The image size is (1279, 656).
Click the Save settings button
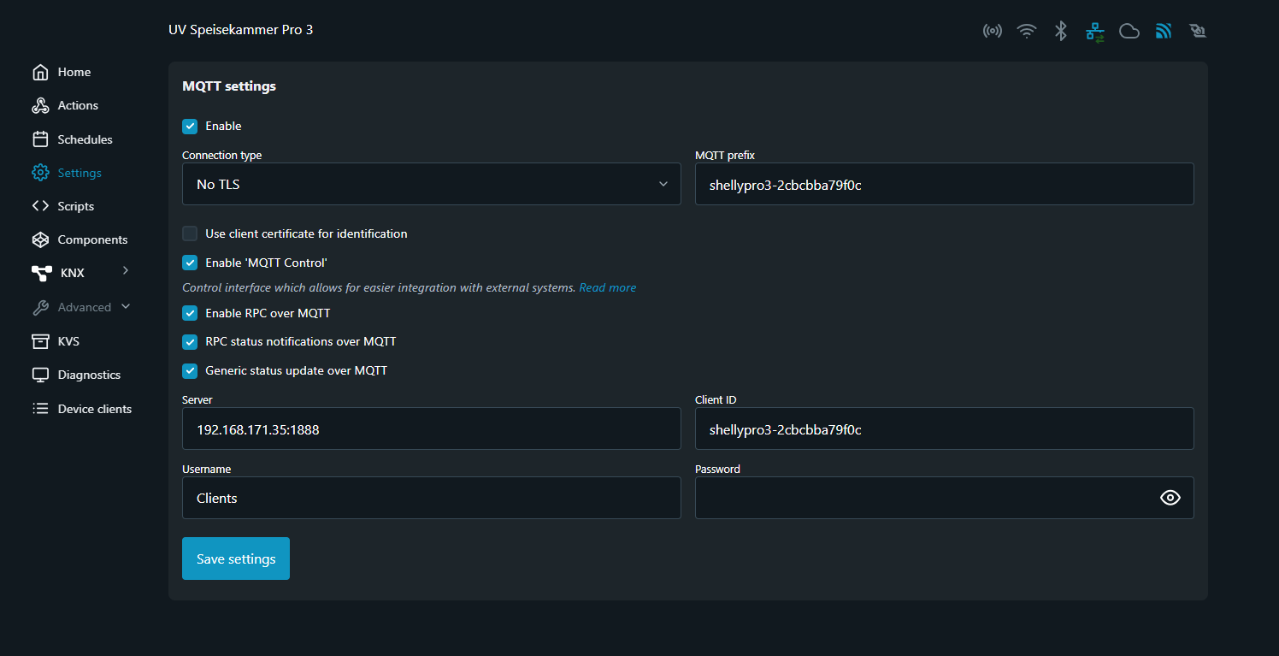236,558
